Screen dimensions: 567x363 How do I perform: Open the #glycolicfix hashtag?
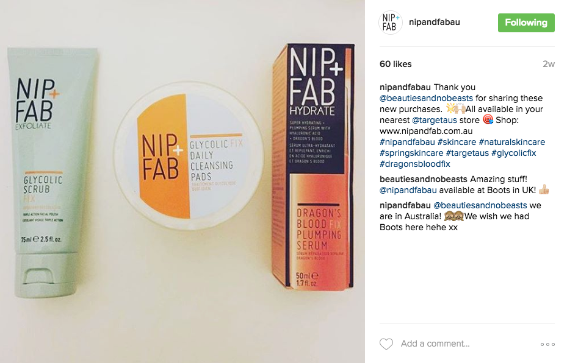[513, 153]
